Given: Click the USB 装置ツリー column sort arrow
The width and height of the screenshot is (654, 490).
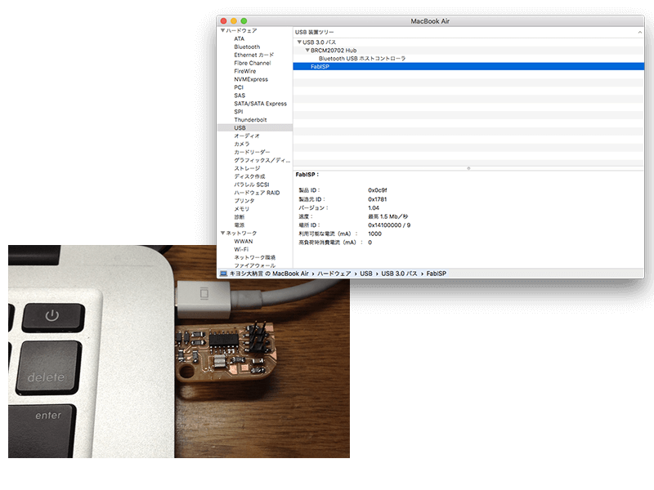Looking at the screenshot, I should (x=639, y=32).
